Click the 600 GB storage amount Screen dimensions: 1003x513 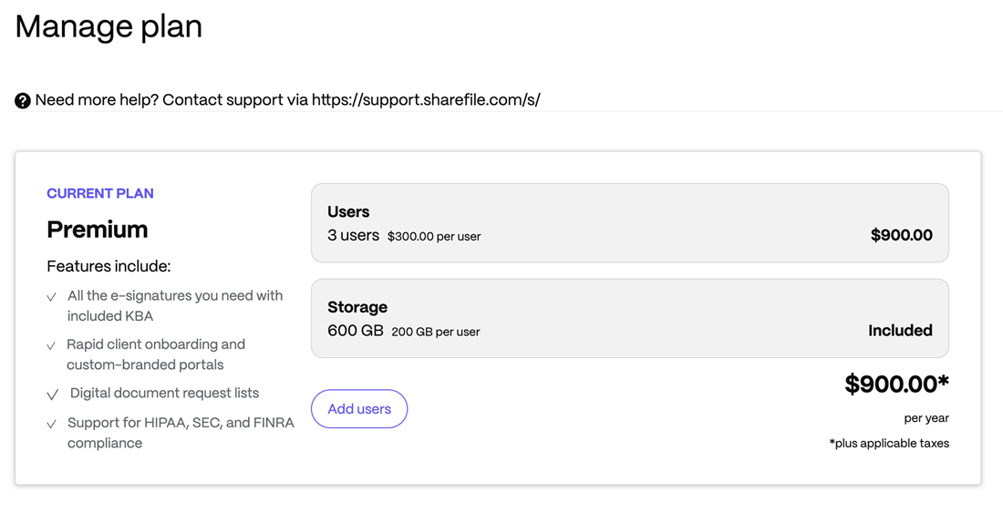356,331
